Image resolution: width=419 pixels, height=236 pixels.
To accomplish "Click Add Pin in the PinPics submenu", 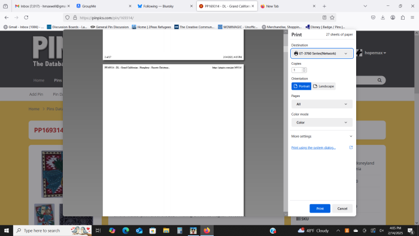I will pos(36,95).
